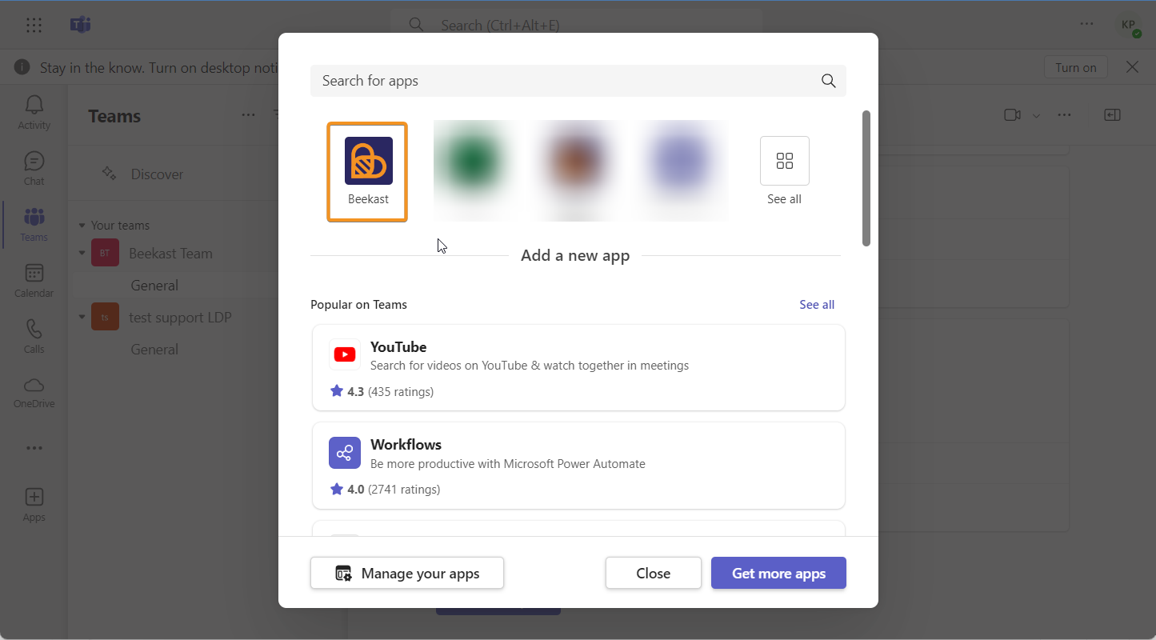1156x640 pixels.
Task: Click the YouTube logo icon
Action: pyautogui.click(x=345, y=354)
